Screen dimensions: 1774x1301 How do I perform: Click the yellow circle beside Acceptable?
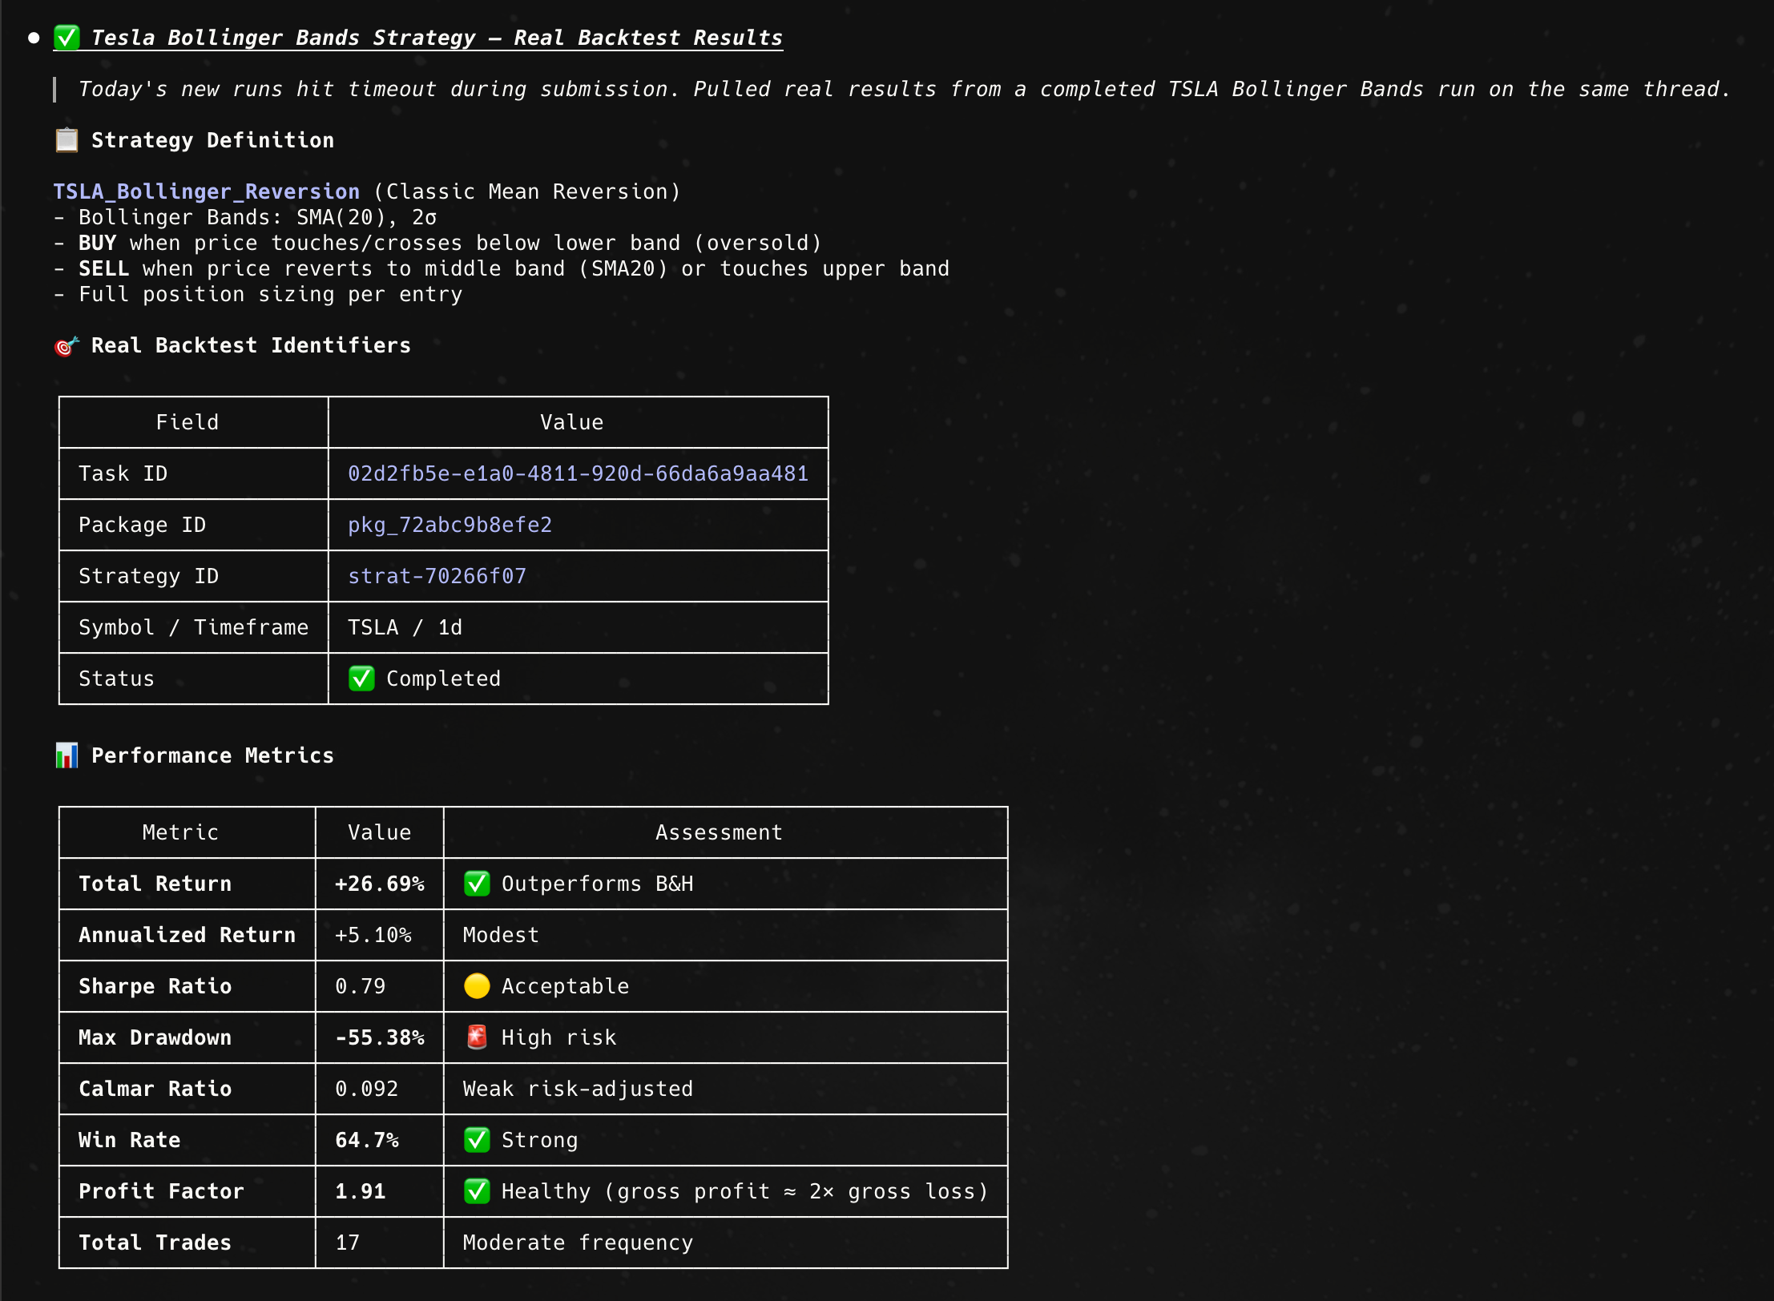(477, 986)
